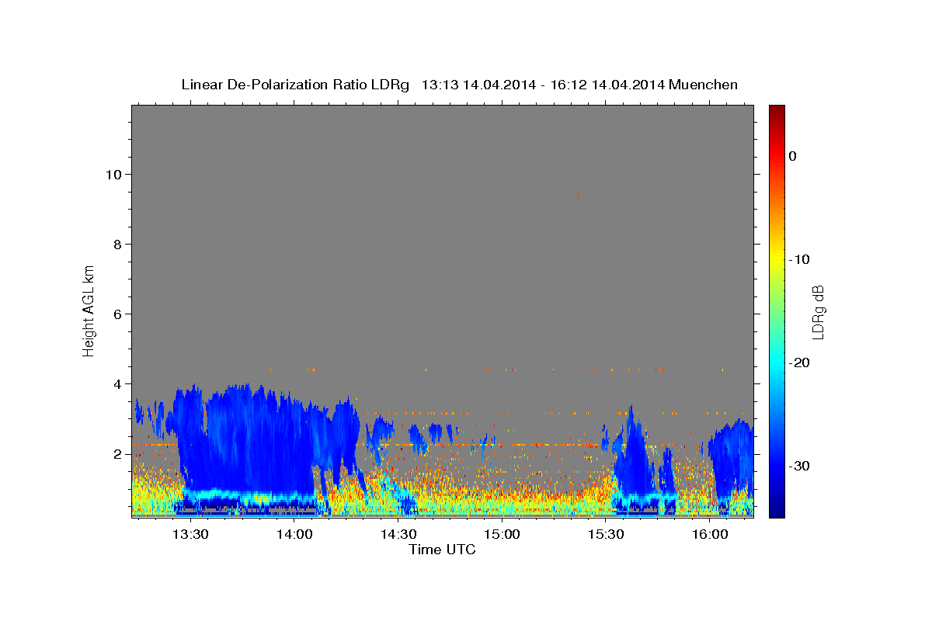Screen dimensions: 932x621
Task: Click the 15:30 time tick label
Action: (606, 535)
